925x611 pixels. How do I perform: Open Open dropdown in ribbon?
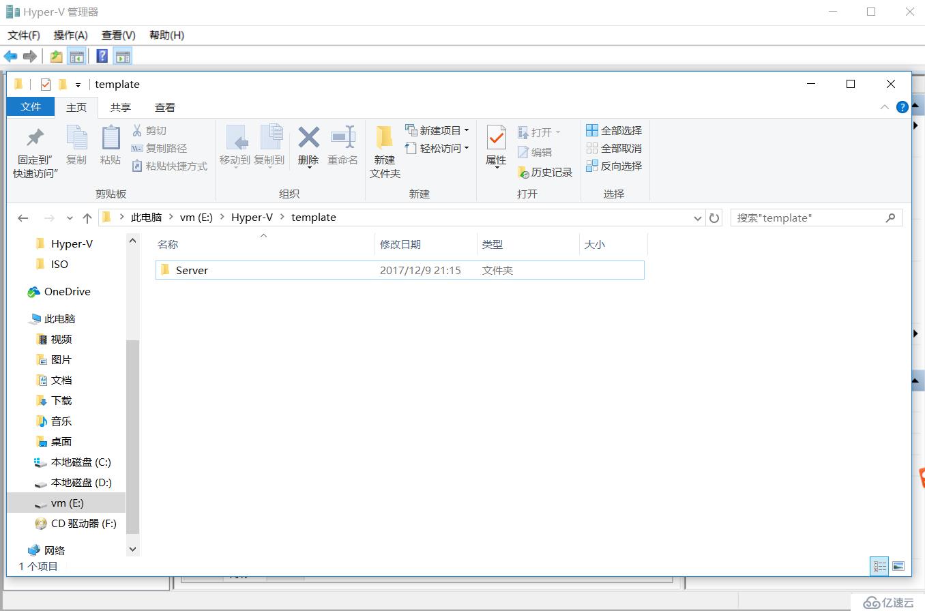pos(558,132)
